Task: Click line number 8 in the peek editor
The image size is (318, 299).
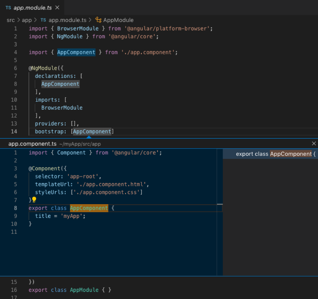Action: point(15,208)
